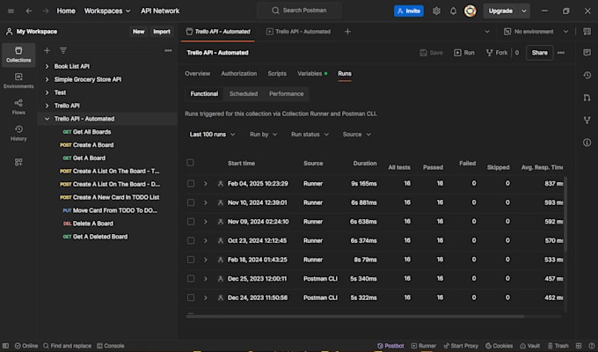Switch to the Authorization tab
The width and height of the screenshot is (598, 352).
238,74
